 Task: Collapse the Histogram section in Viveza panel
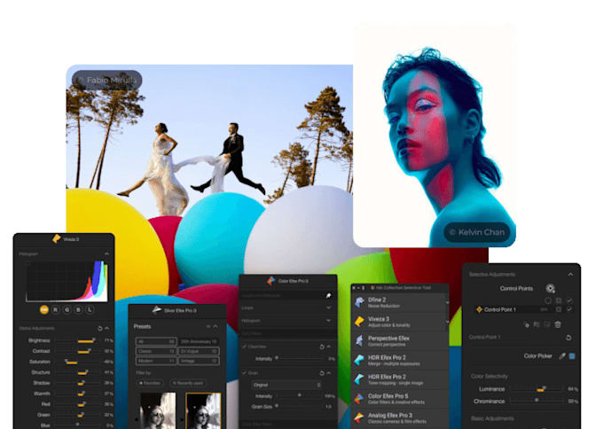(x=106, y=253)
